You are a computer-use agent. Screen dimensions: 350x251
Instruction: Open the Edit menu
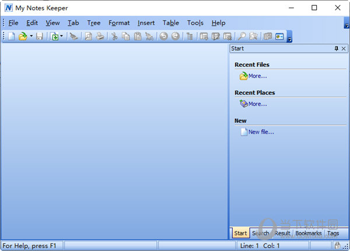[x=32, y=23]
